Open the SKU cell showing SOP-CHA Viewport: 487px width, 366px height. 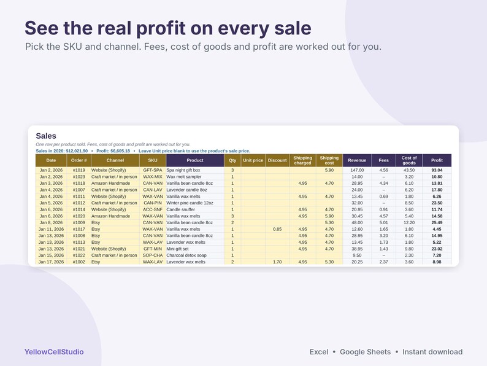153,255
